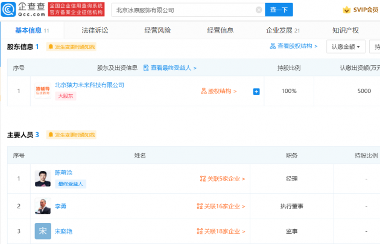The width and height of the screenshot is (380, 244).
Task: Click the 5000 subscribed capital cell
Action: tap(364, 91)
